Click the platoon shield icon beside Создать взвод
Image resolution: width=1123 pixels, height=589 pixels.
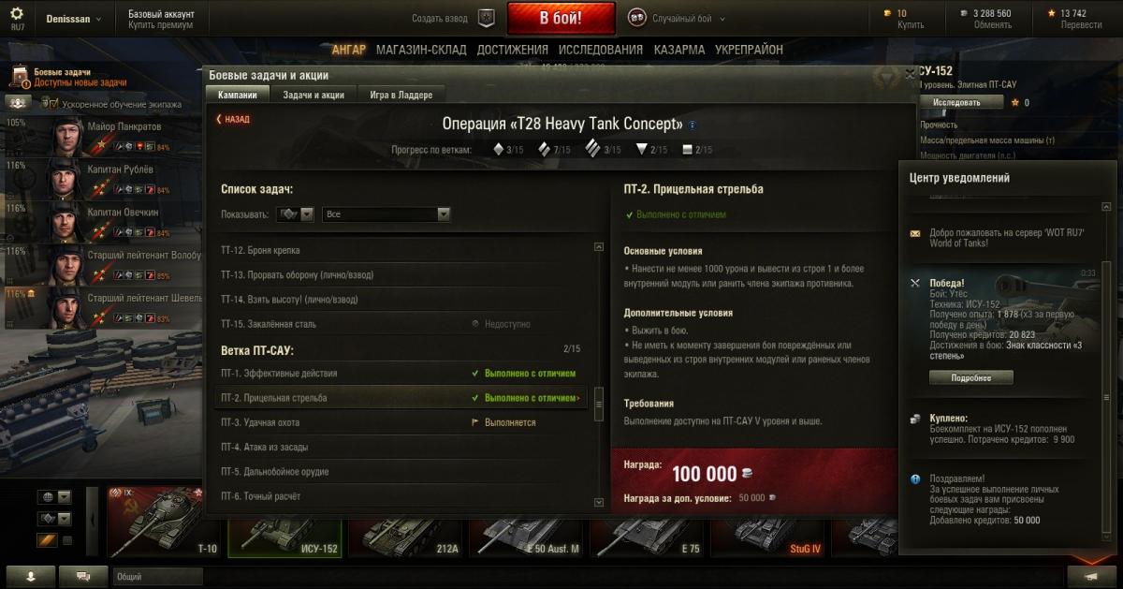(486, 18)
